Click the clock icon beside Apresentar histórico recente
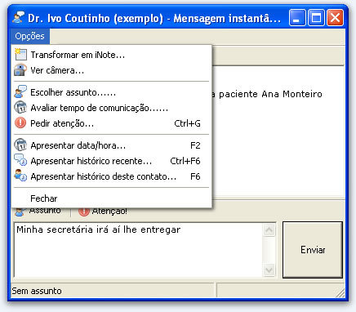This screenshot has height=312, width=356. 20,161
